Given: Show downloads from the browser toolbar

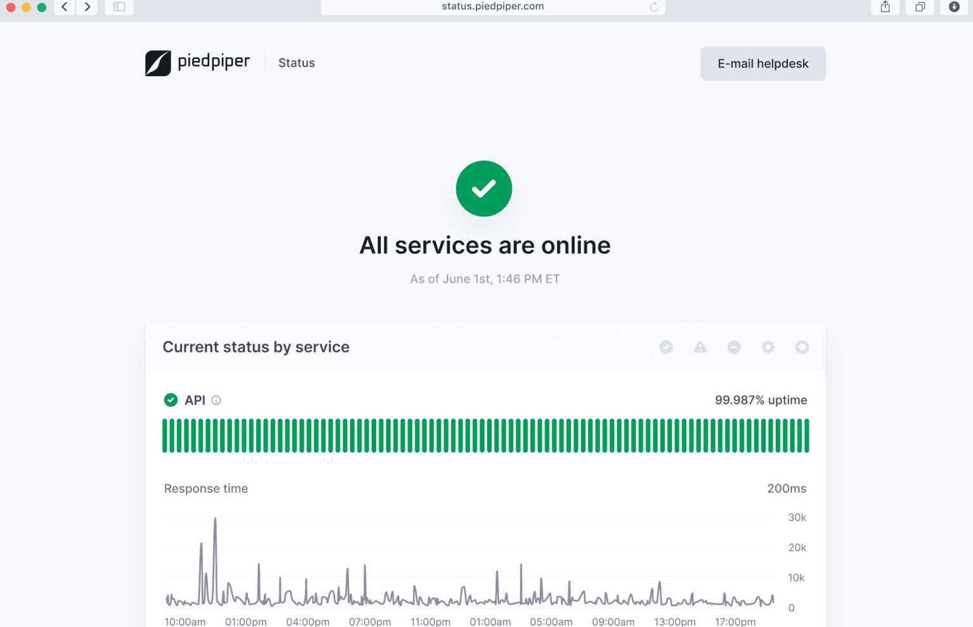Looking at the screenshot, I should pyautogui.click(x=954, y=7).
